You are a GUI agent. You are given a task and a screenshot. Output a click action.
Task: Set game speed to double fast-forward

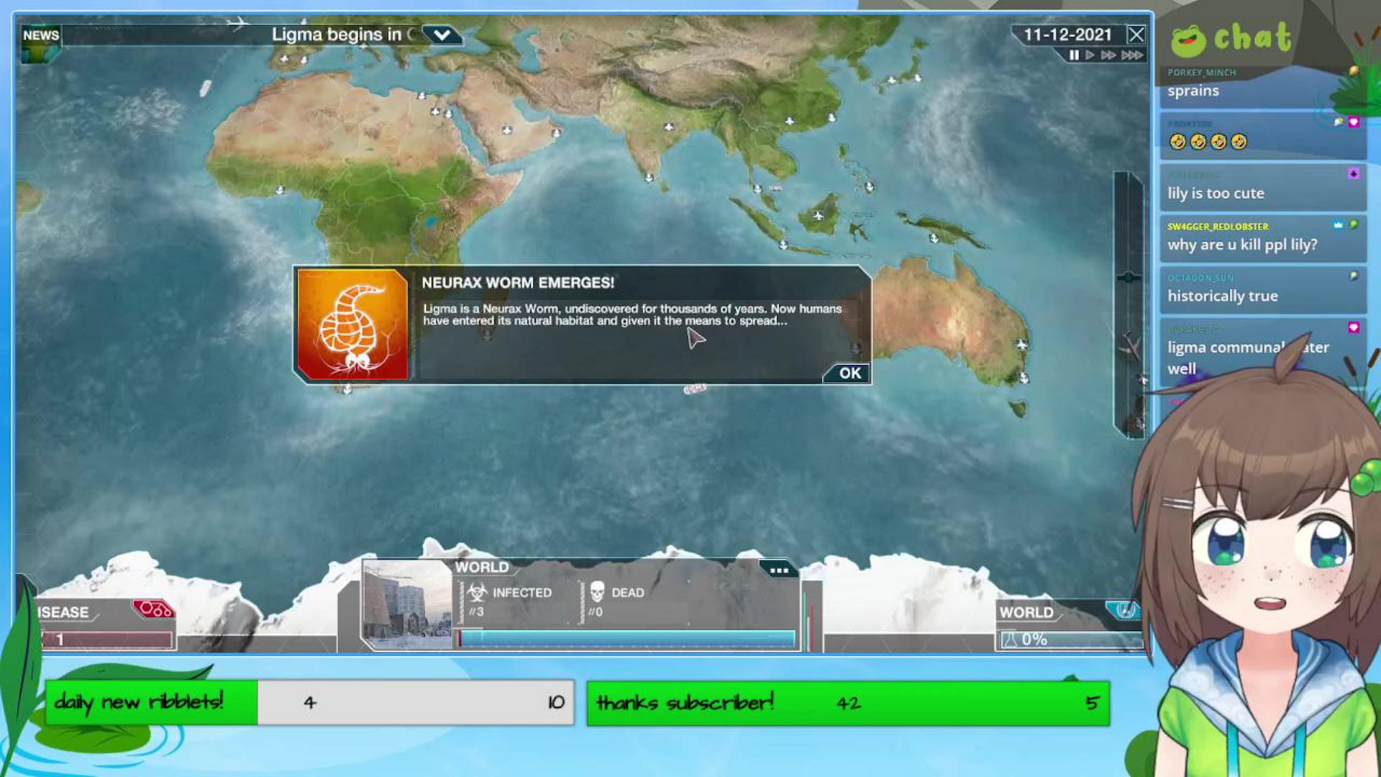tap(1108, 55)
